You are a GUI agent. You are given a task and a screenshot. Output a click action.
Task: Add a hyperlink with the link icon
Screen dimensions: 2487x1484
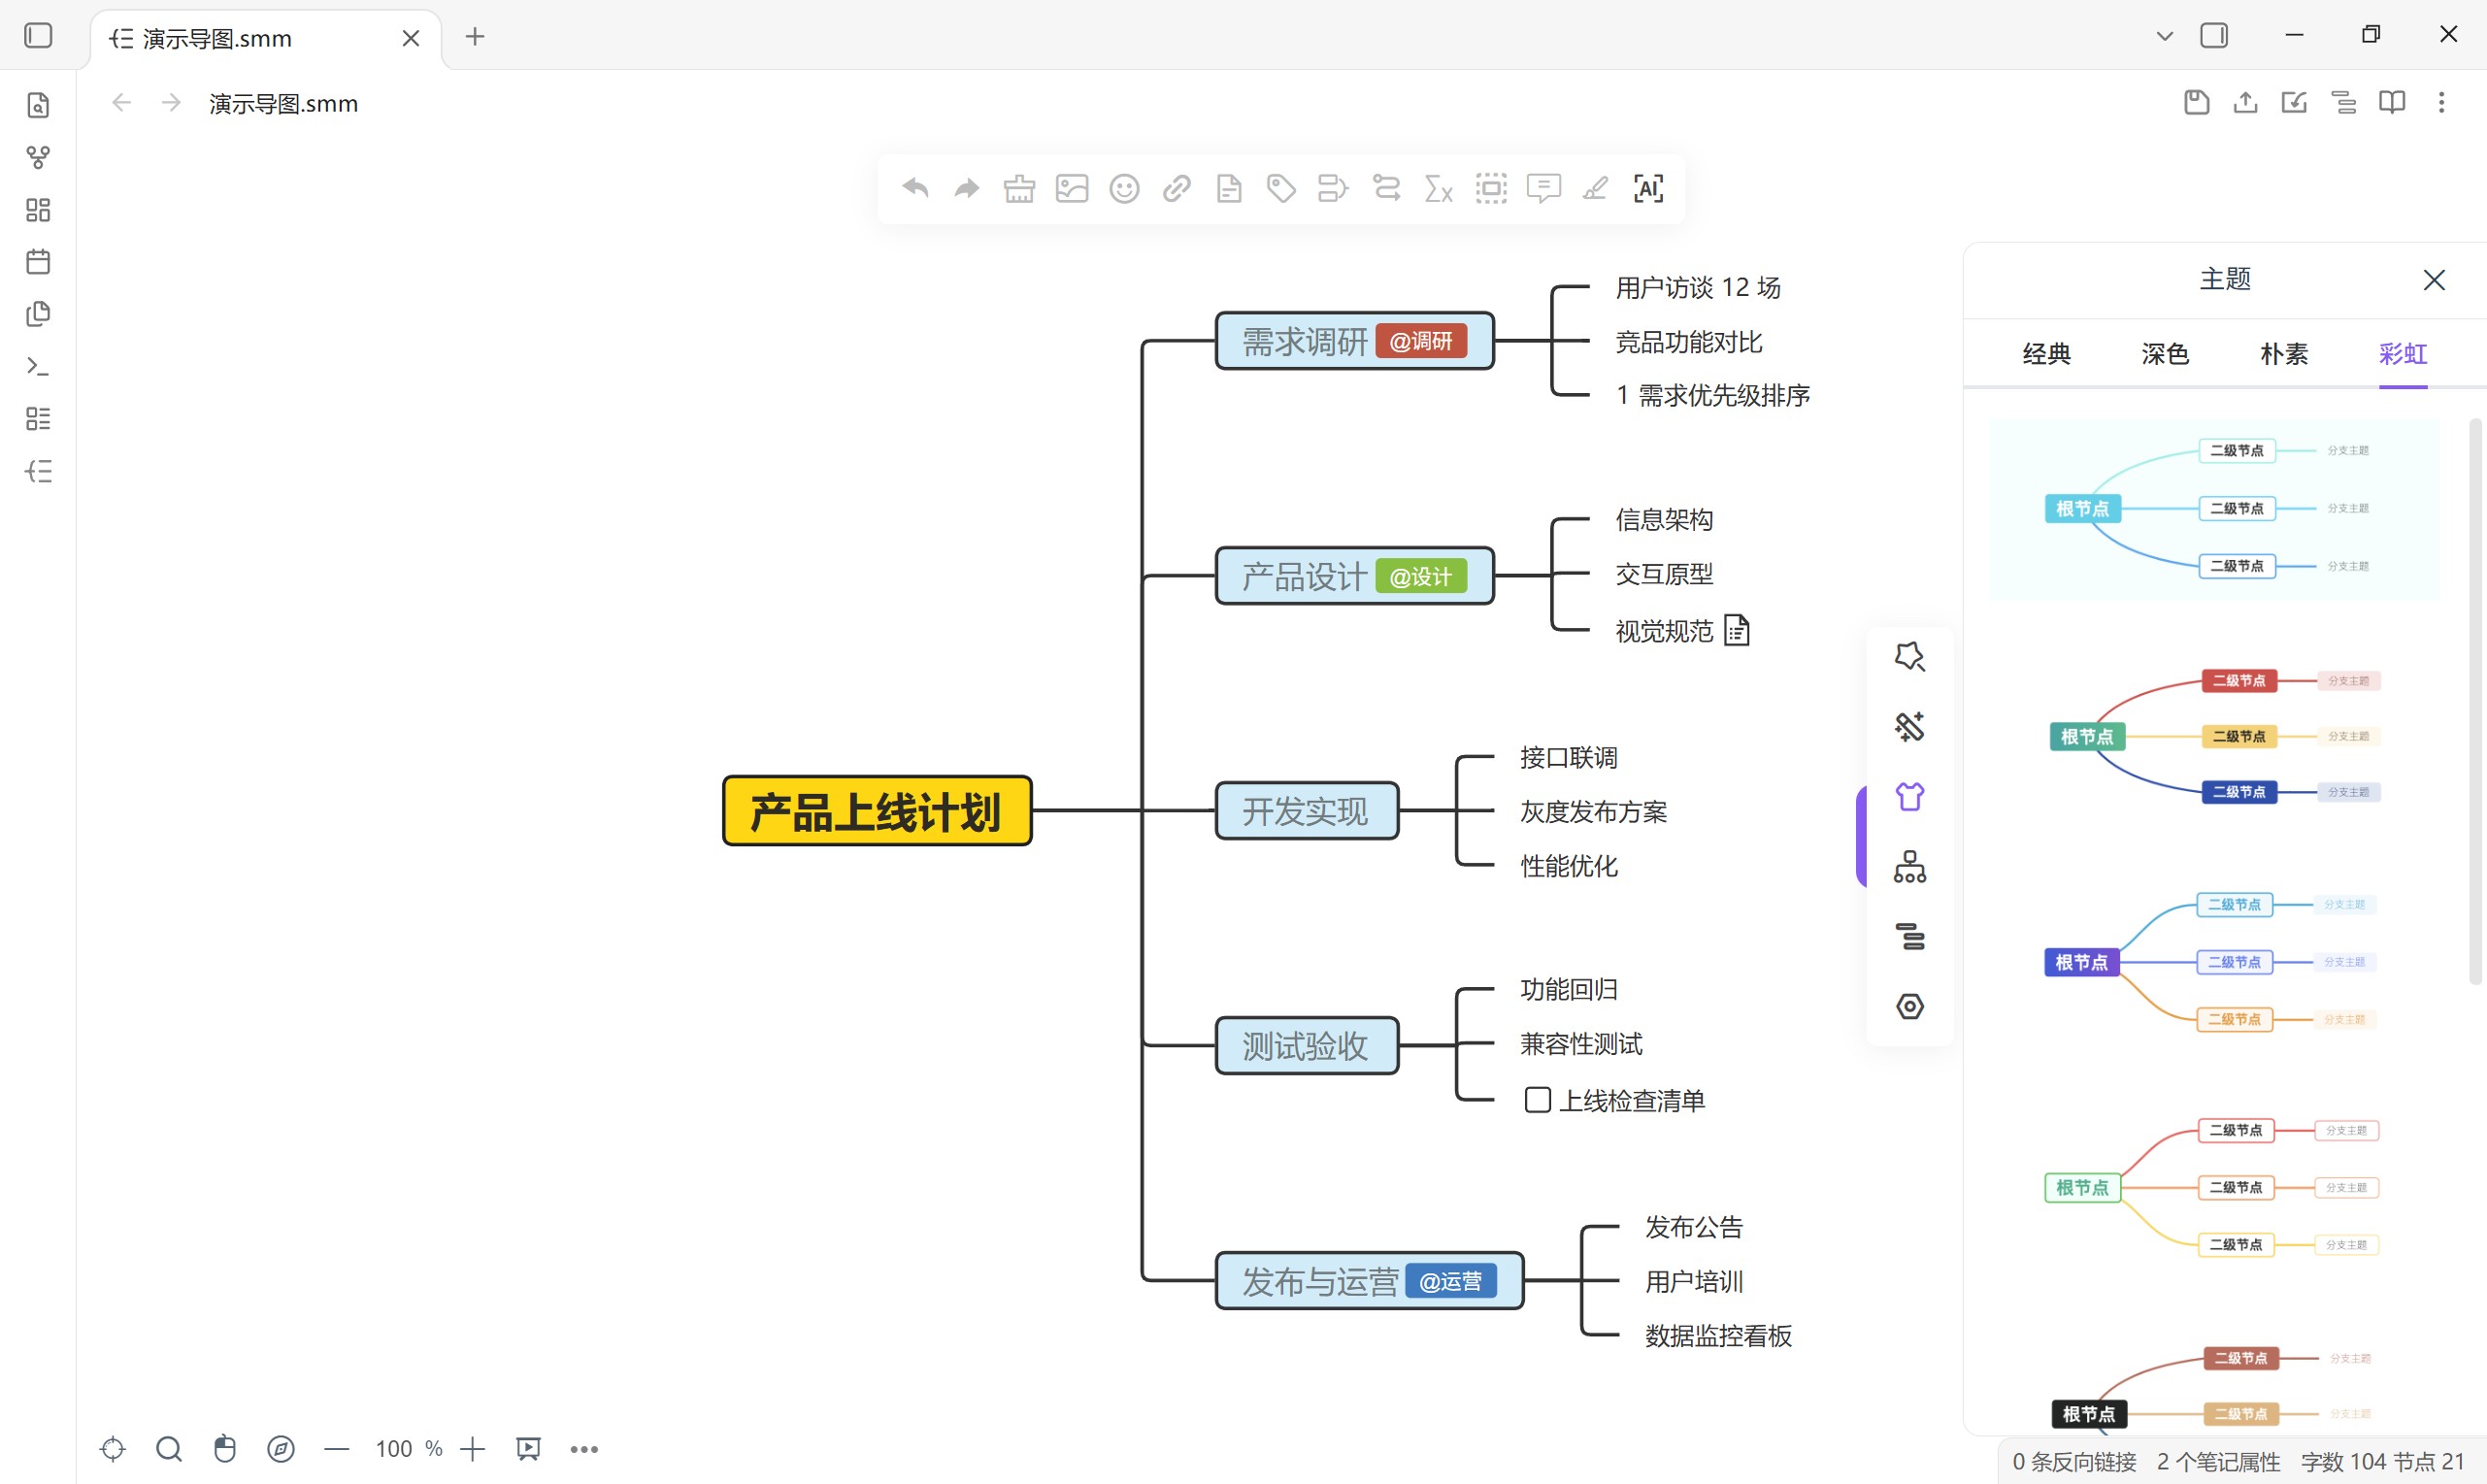(x=1177, y=188)
